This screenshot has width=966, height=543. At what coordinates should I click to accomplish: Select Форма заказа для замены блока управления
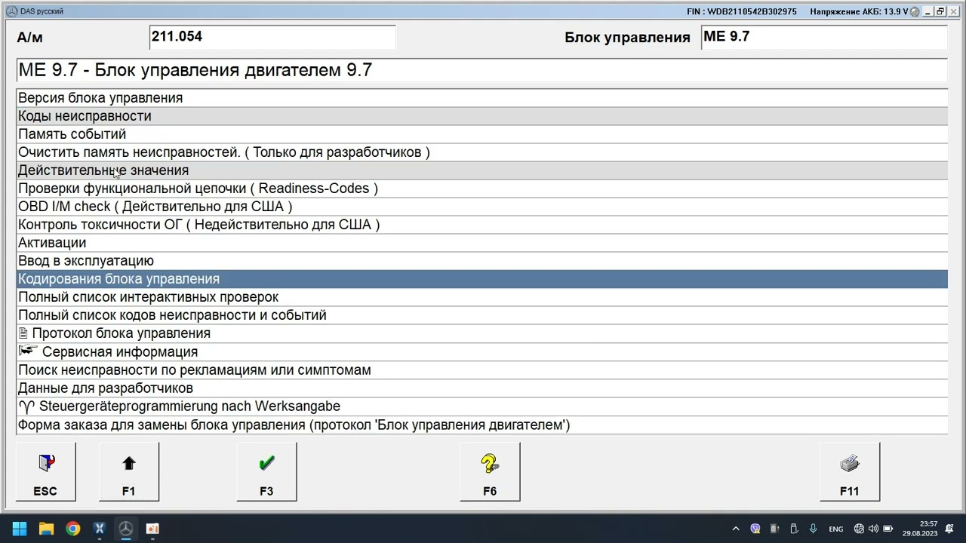pos(482,425)
